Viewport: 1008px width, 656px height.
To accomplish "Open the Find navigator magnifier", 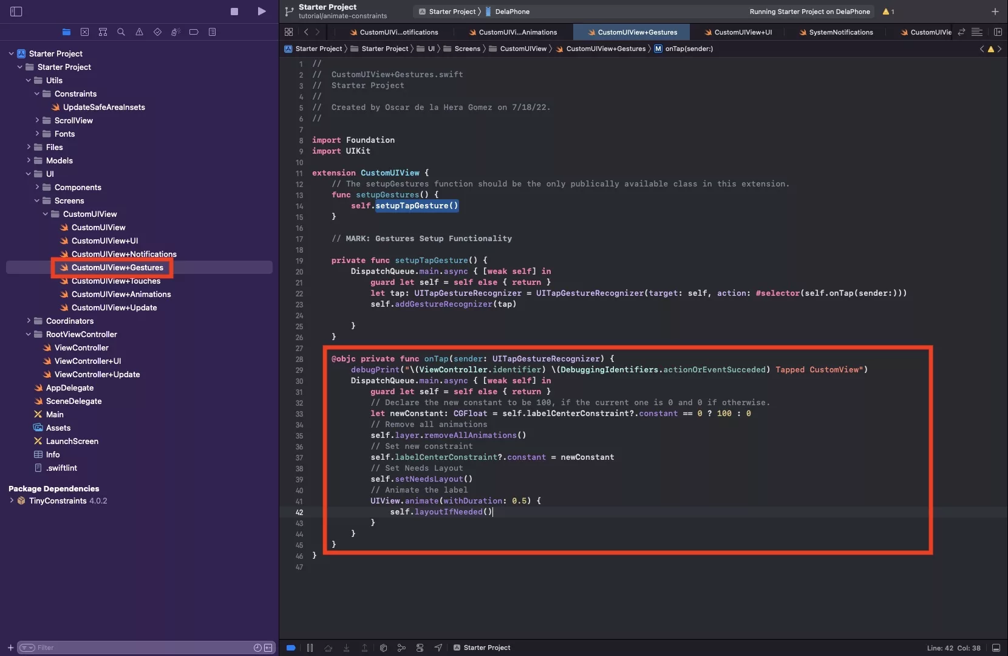I will click(121, 32).
